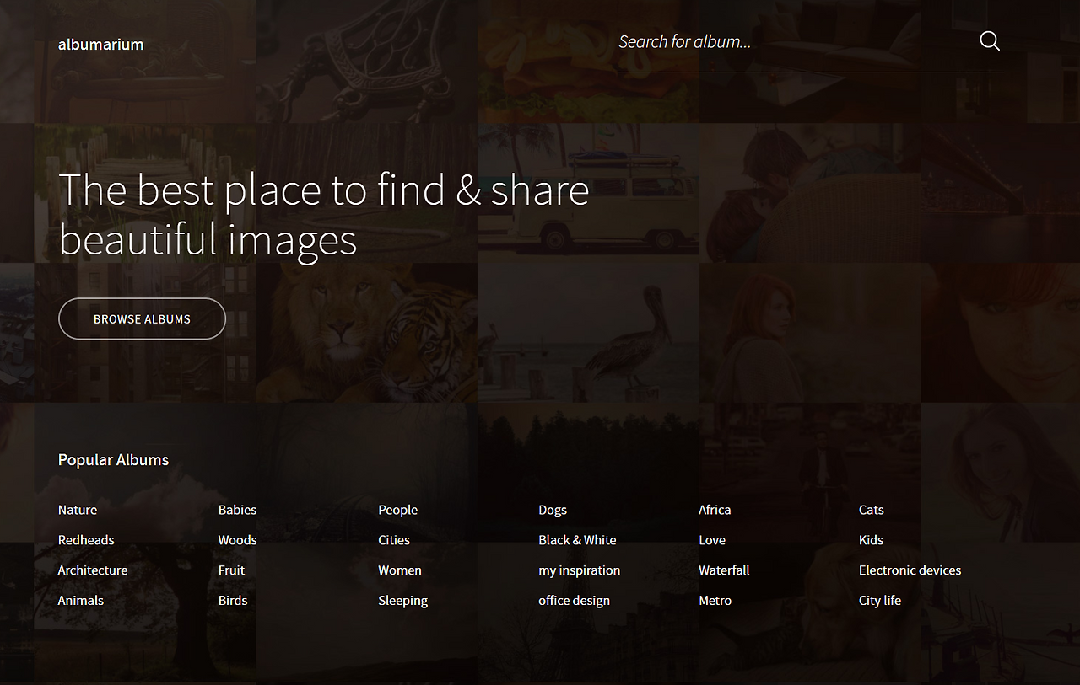The image size is (1080, 685).
Task: Click the 'Popular Albums' heading
Action: click(114, 460)
